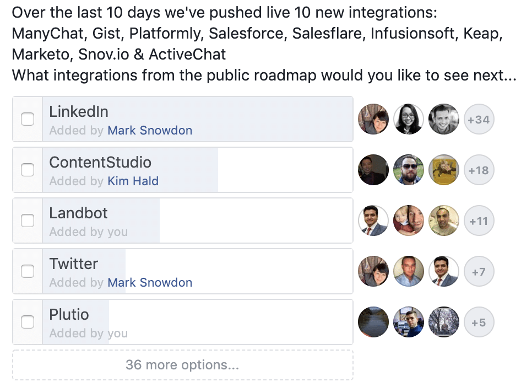The height and width of the screenshot is (387, 532).
Task: Check the LinkedIn poll option checkbox
Action: (x=28, y=119)
